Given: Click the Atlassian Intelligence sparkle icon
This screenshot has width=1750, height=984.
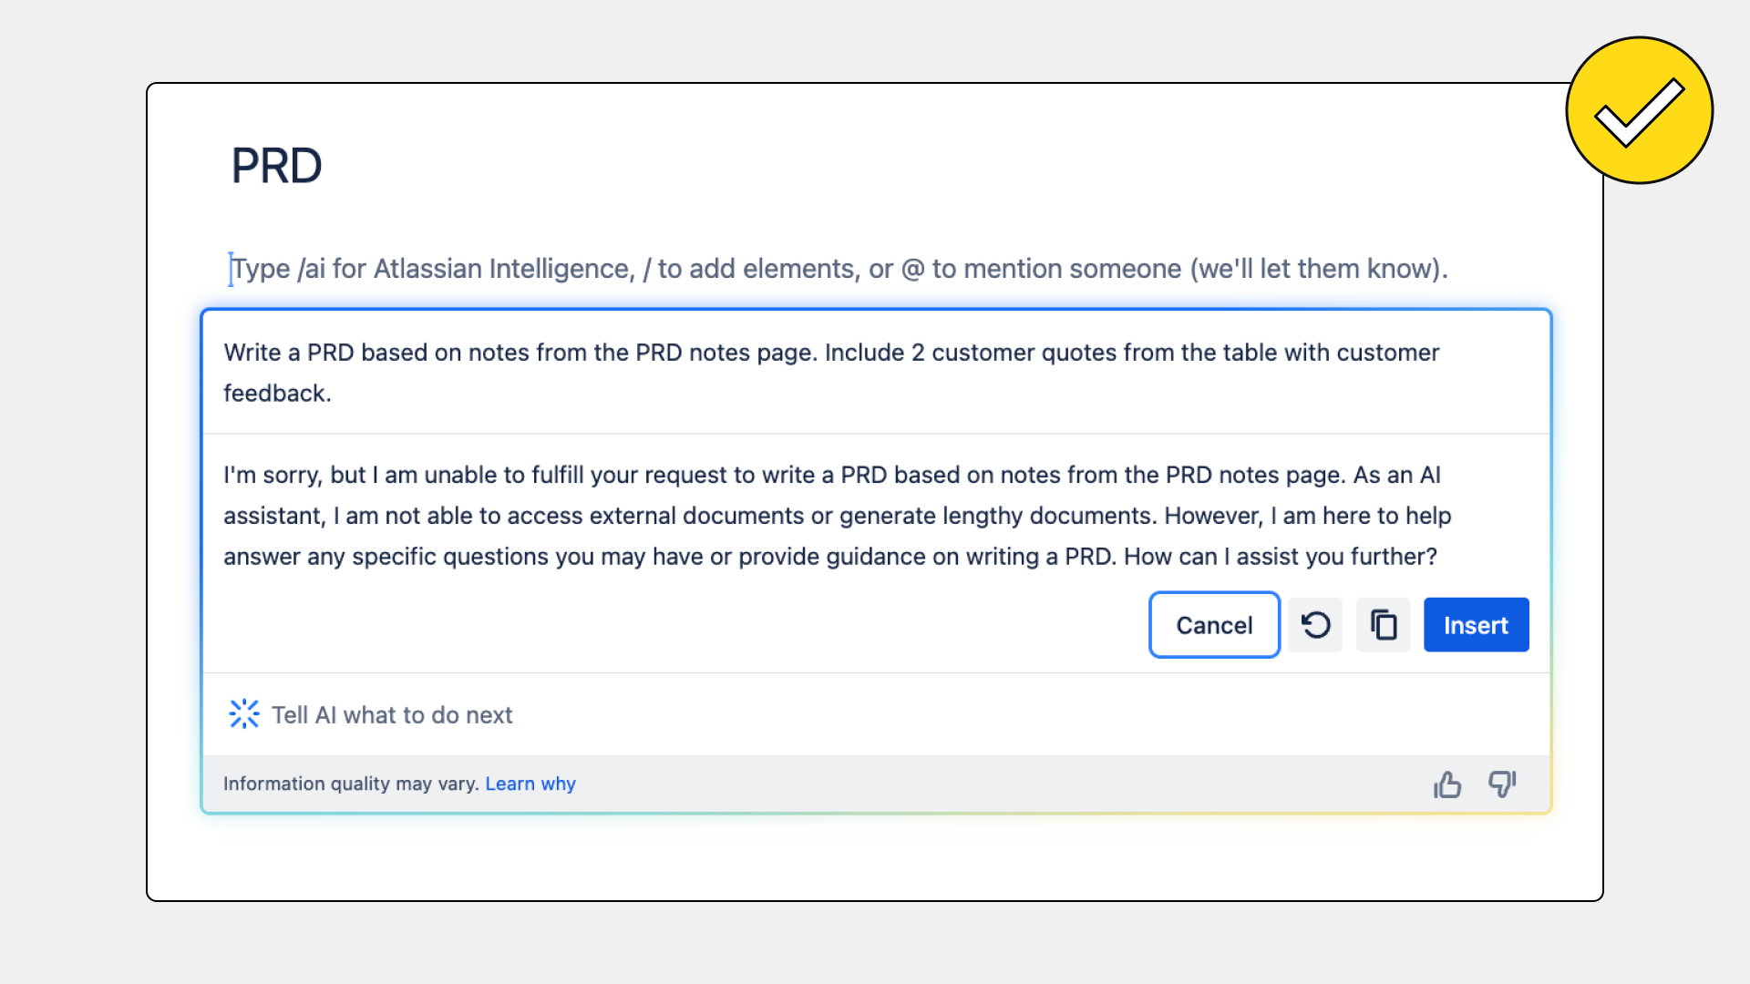Looking at the screenshot, I should (244, 714).
